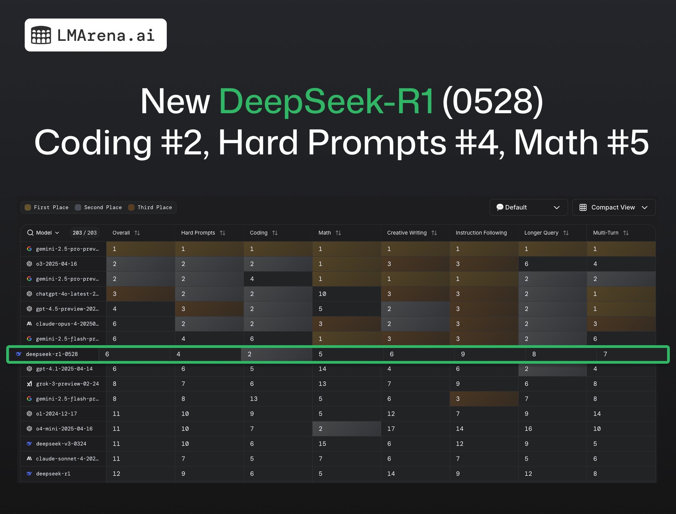Click the xAI icon beside grok-3-preview-02-24

29,384
